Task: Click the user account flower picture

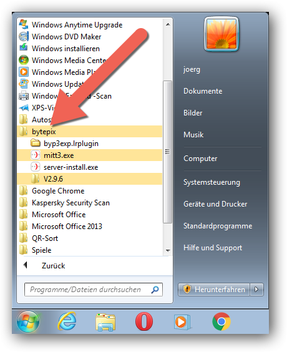Action: point(221,34)
